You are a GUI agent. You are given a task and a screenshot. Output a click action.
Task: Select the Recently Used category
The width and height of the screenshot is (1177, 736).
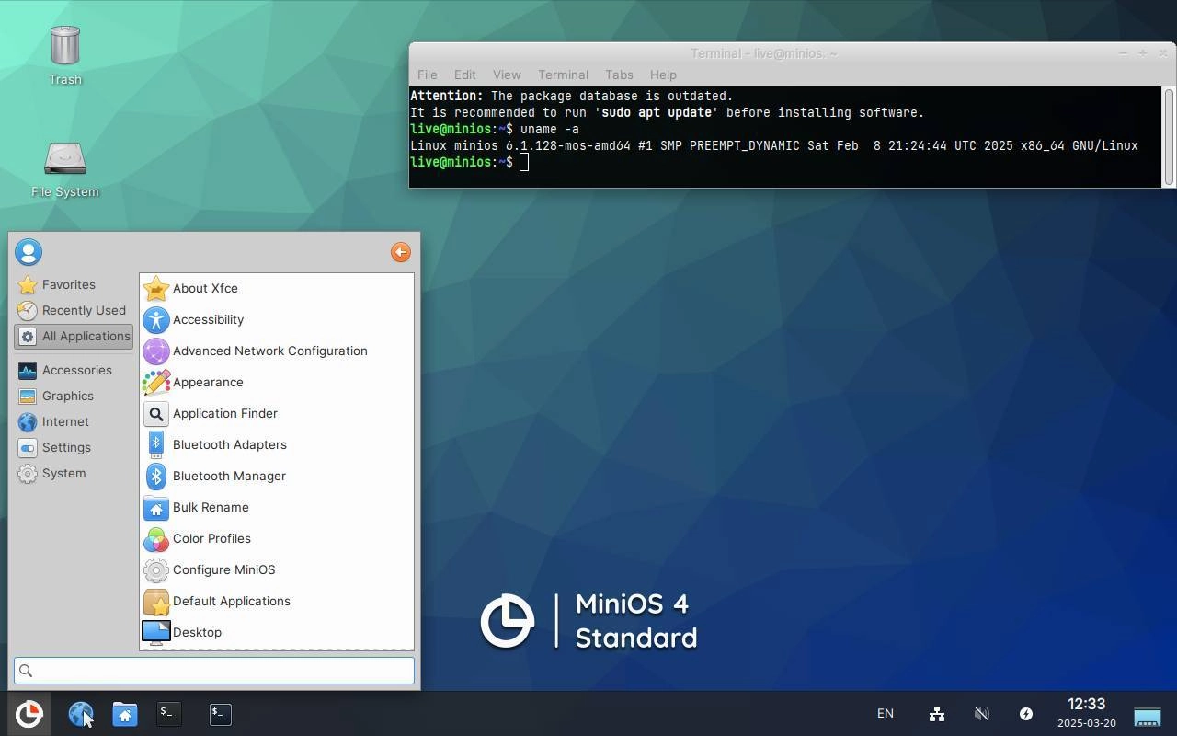pos(74,310)
